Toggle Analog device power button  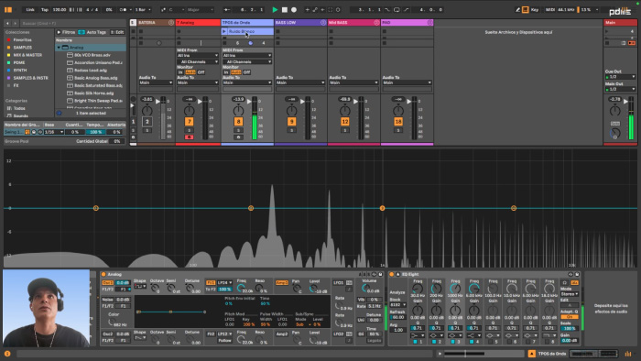[x=103, y=274]
